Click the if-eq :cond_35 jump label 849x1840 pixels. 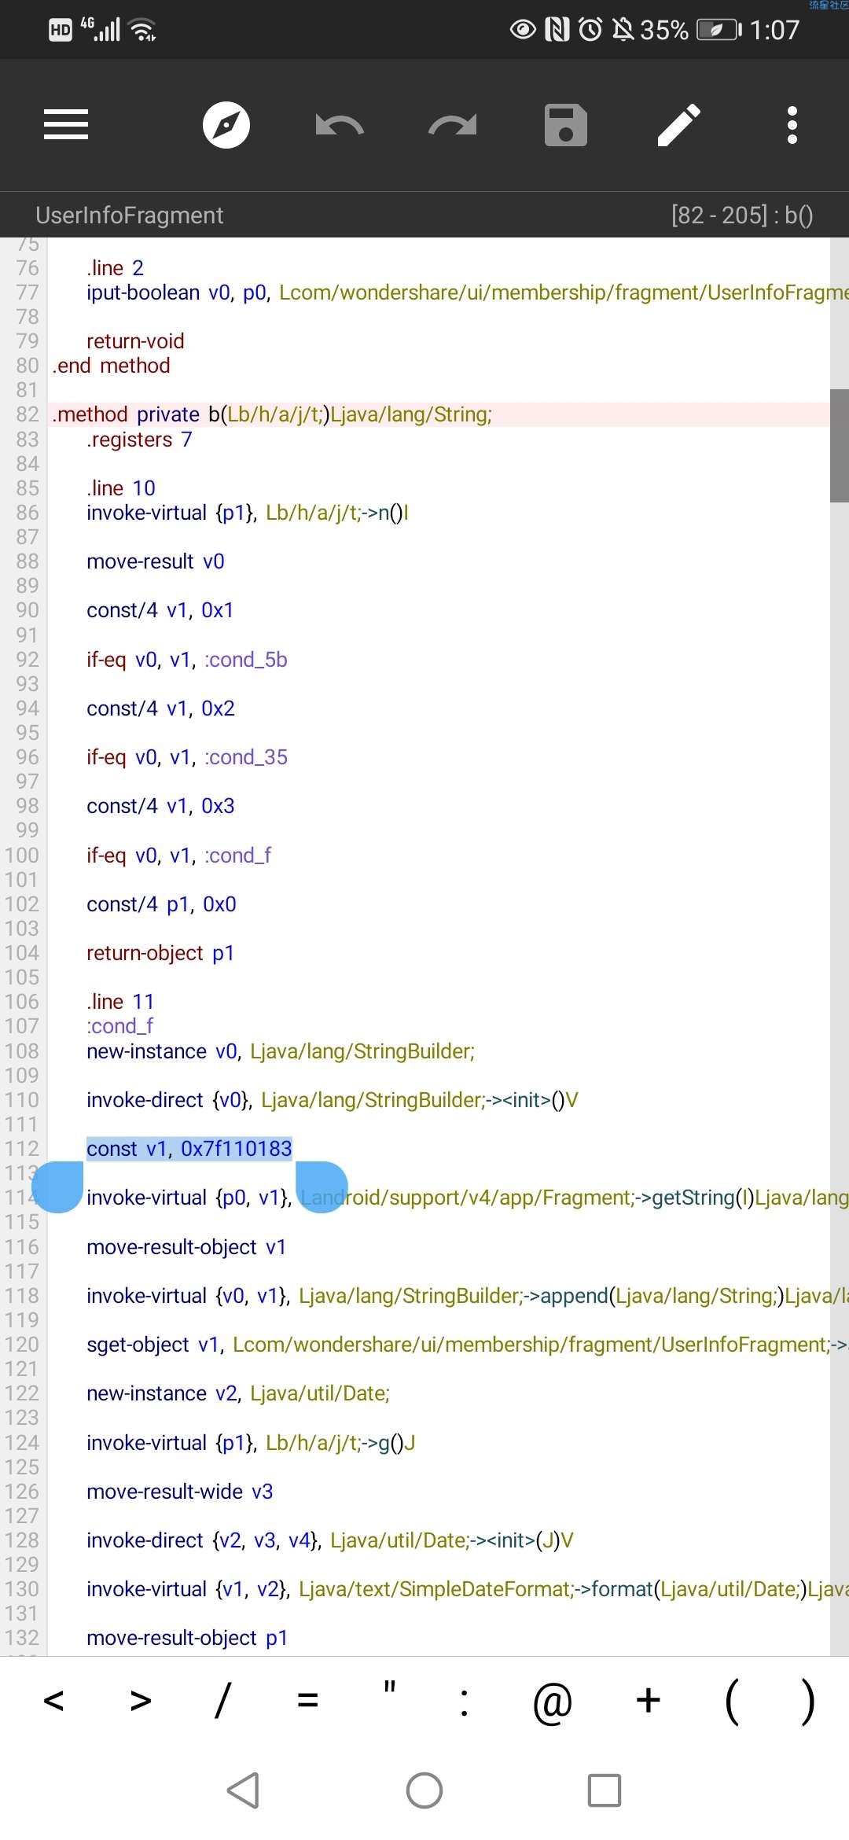coord(246,757)
